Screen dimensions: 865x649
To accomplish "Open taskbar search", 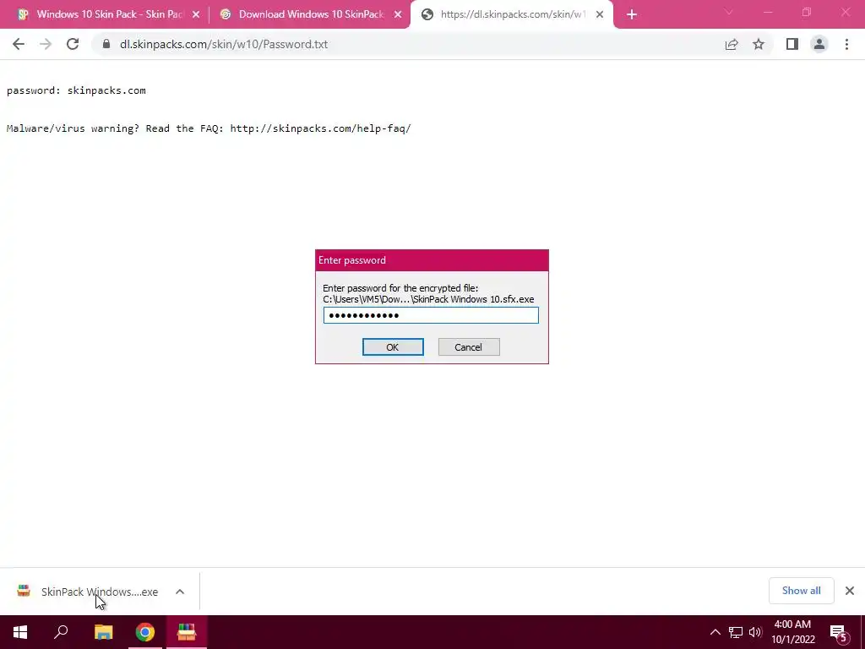I will click(x=61, y=632).
